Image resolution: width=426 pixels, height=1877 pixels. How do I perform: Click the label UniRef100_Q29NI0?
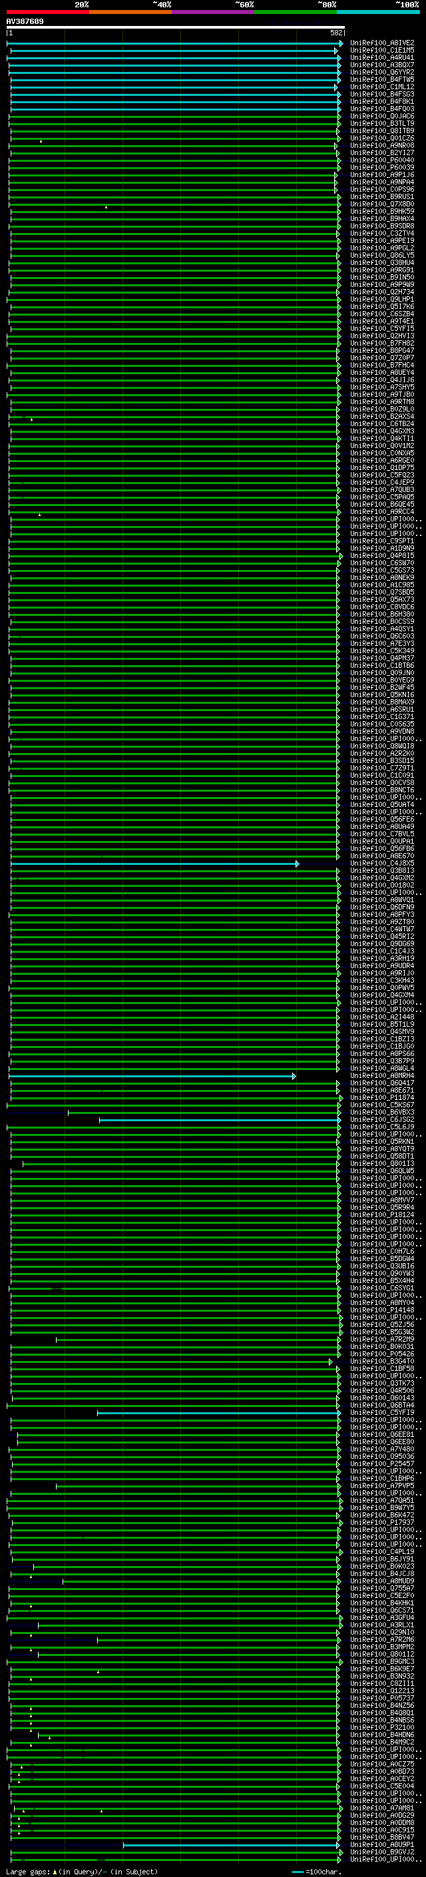381,1631
